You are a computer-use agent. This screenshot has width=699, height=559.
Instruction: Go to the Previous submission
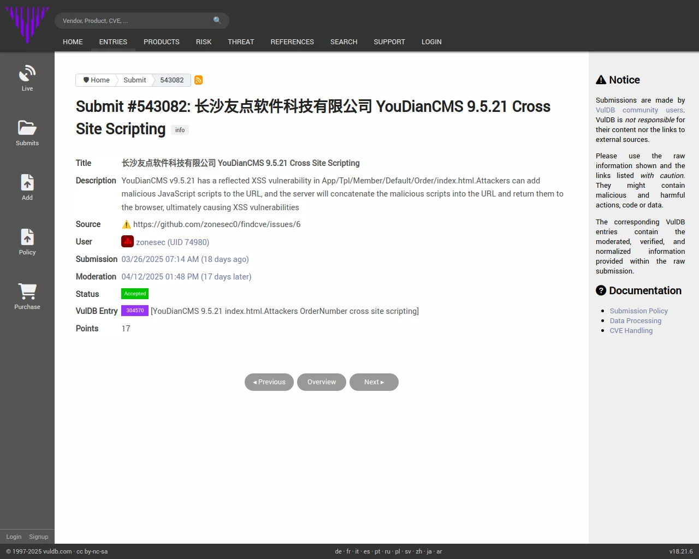pos(269,382)
